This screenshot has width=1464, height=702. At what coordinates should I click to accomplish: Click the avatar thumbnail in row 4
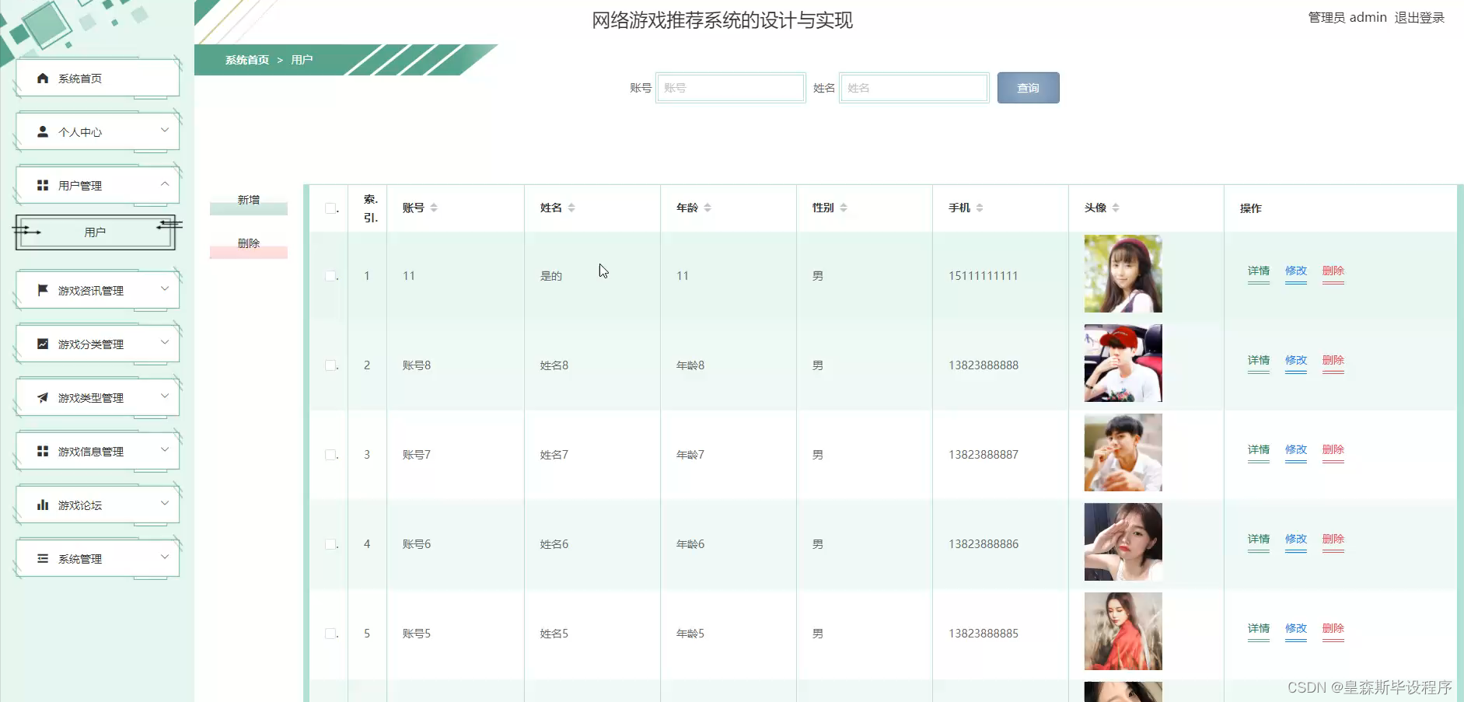1123,542
